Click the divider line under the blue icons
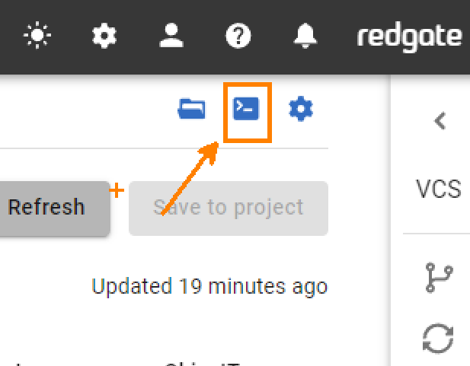This screenshot has height=366, width=470. point(164,147)
